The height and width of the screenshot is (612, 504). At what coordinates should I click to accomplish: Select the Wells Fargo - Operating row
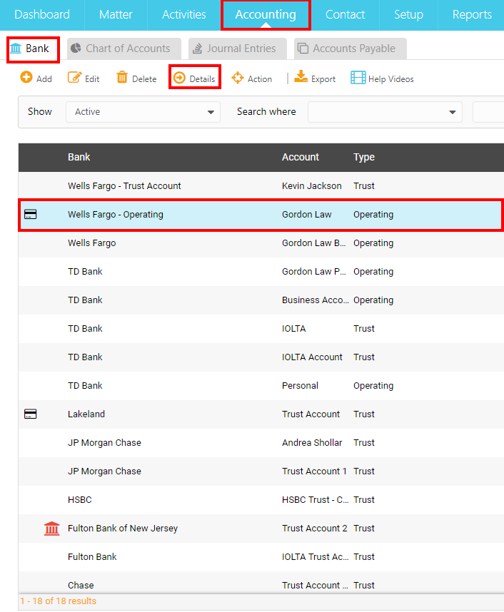(x=261, y=214)
